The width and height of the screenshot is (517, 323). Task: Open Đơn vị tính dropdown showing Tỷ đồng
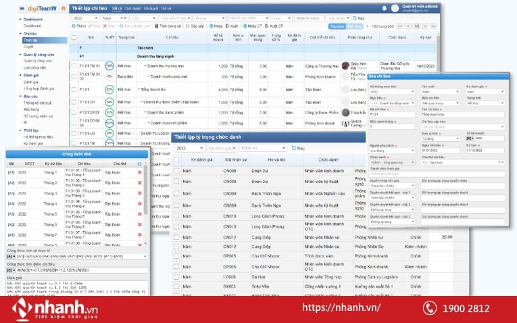tap(441, 139)
